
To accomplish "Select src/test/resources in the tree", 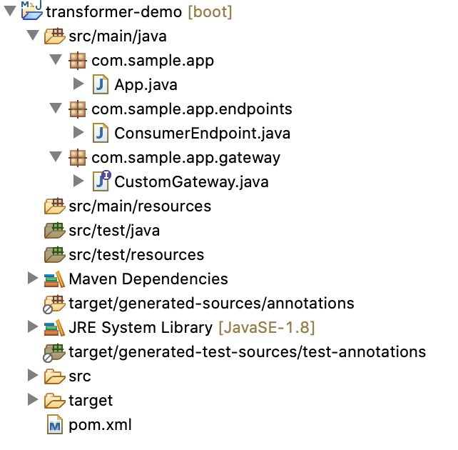I will tap(136, 255).
